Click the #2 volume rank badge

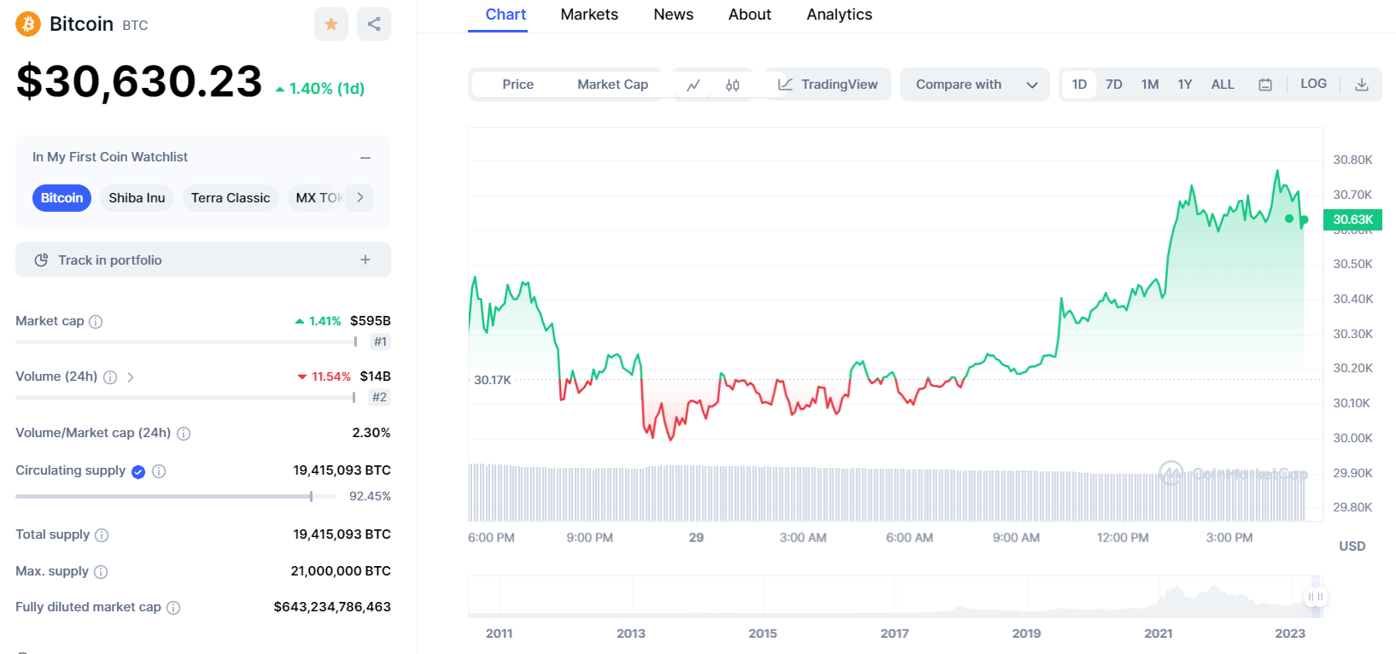click(x=379, y=397)
